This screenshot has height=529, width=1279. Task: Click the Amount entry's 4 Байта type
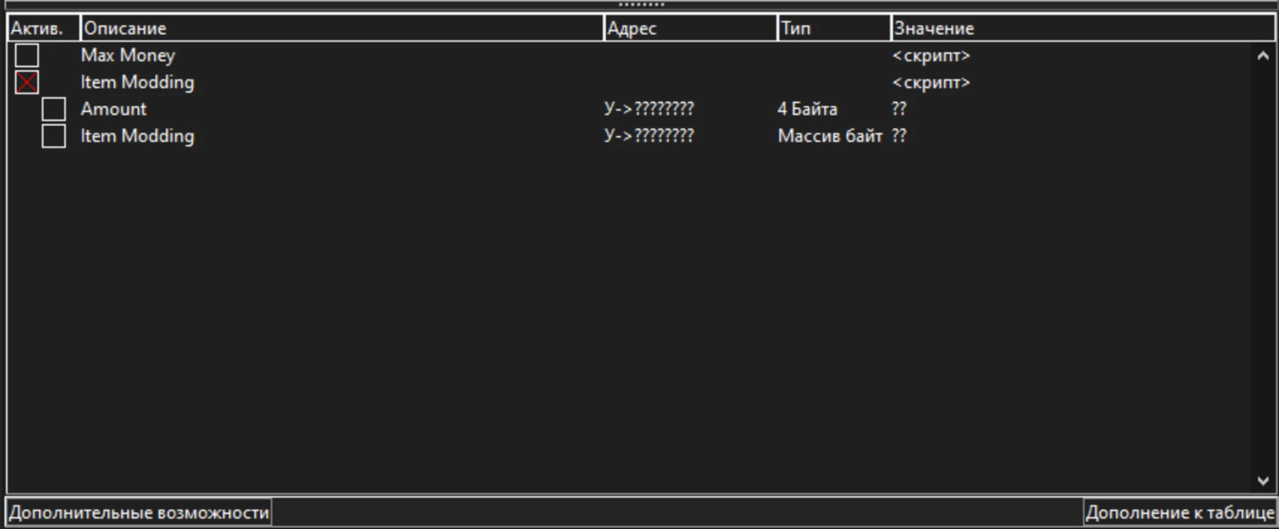point(807,109)
